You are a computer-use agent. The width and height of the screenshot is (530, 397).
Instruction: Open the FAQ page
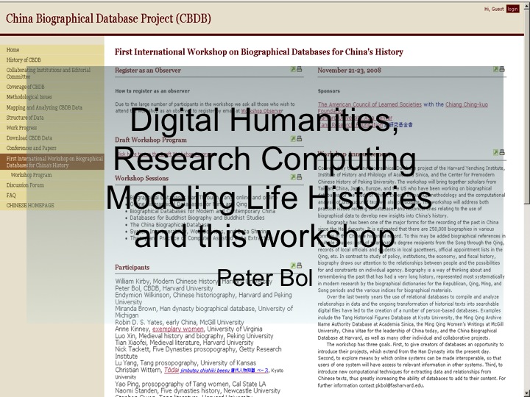pos(11,195)
